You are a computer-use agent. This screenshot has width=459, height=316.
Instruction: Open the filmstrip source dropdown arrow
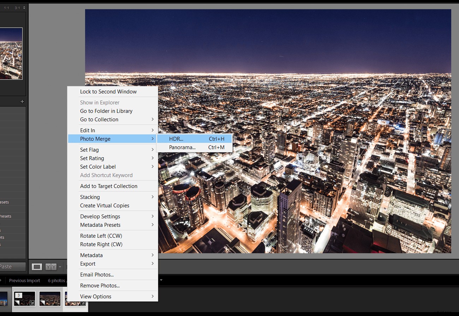[x=161, y=280]
